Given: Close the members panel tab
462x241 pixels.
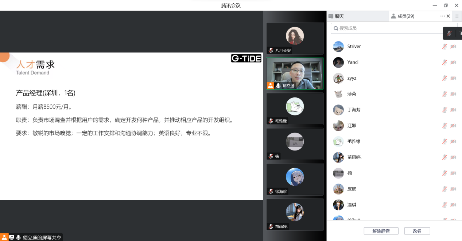Looking at the screenshot, I should 448,16.
